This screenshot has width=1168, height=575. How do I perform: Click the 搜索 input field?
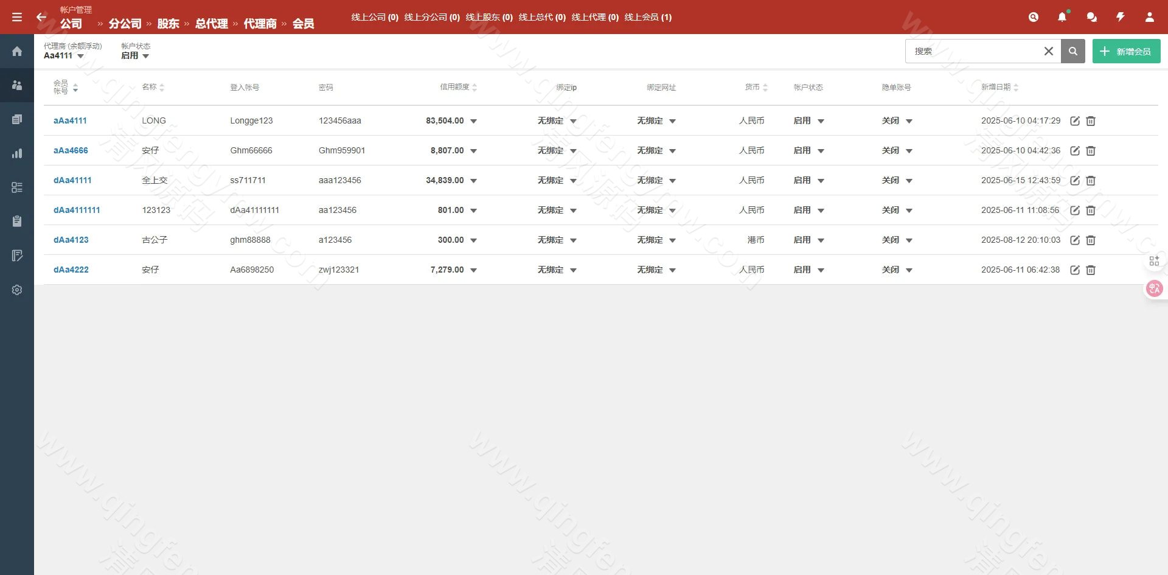coord(973,51)
